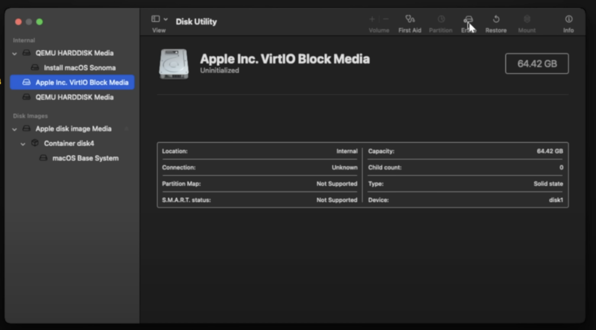This screenshot has height=330, width=596.
Task: Zoom the window with the green button
Action: point(40,22)
